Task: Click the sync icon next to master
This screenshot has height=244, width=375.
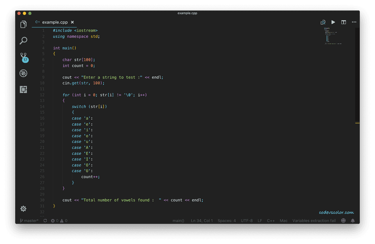Action: click(45, 221)
